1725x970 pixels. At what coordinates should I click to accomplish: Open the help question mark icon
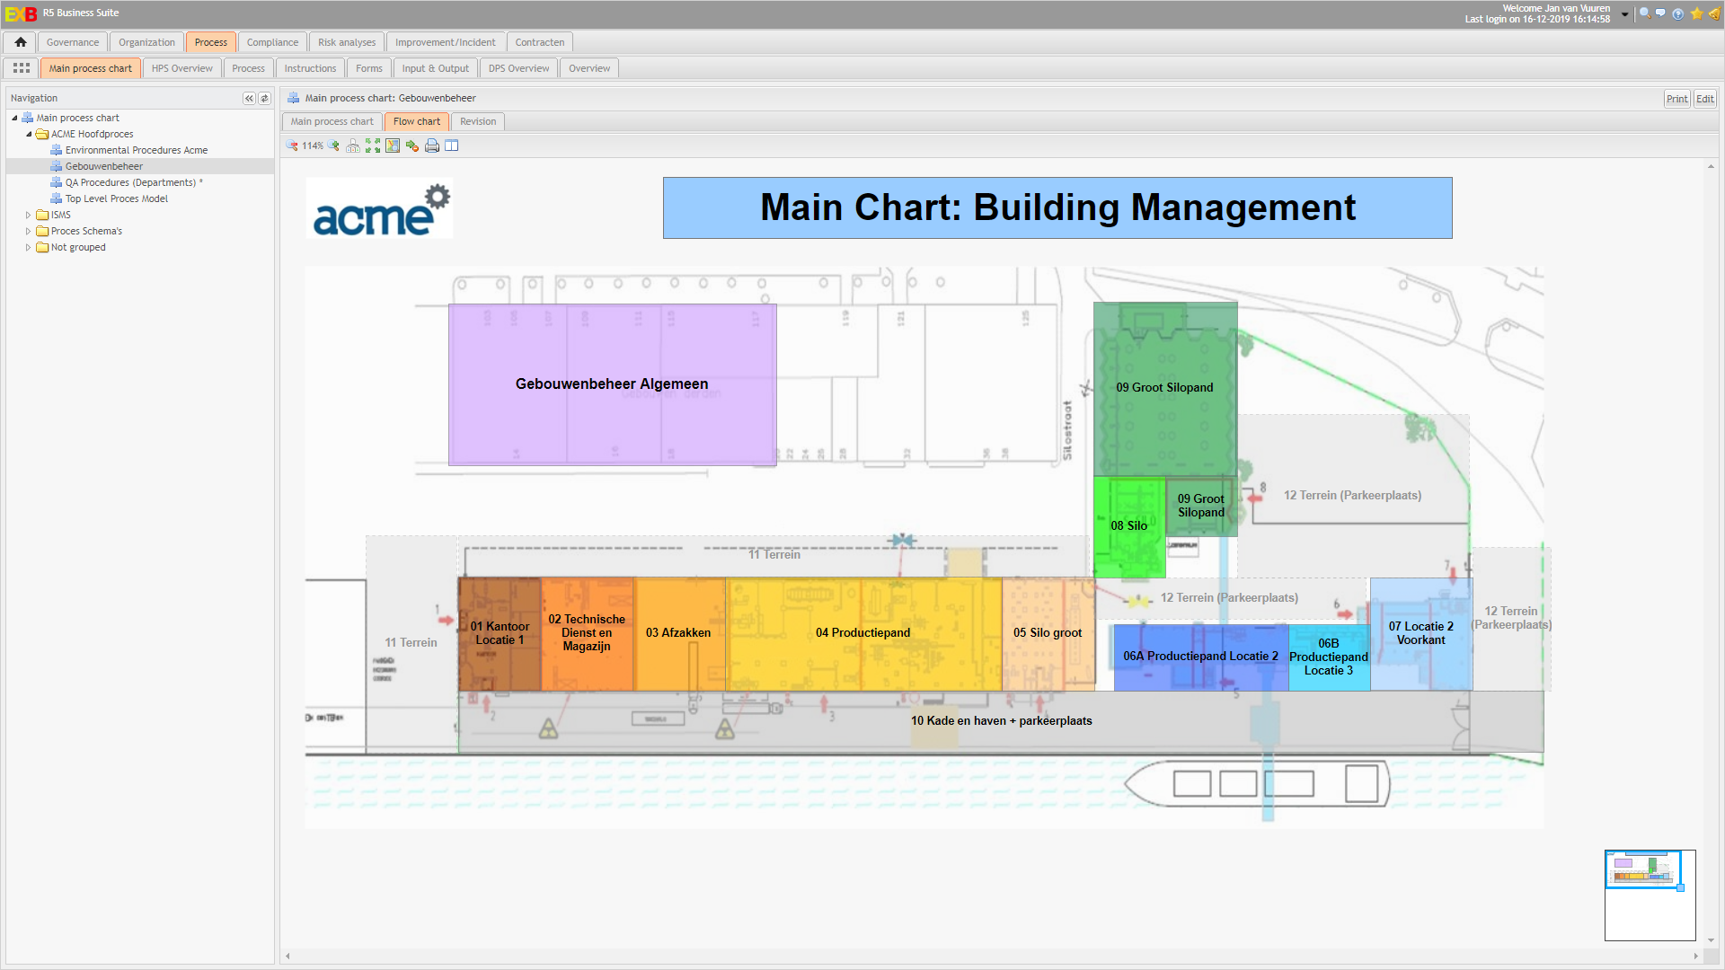click(1677, 13)
